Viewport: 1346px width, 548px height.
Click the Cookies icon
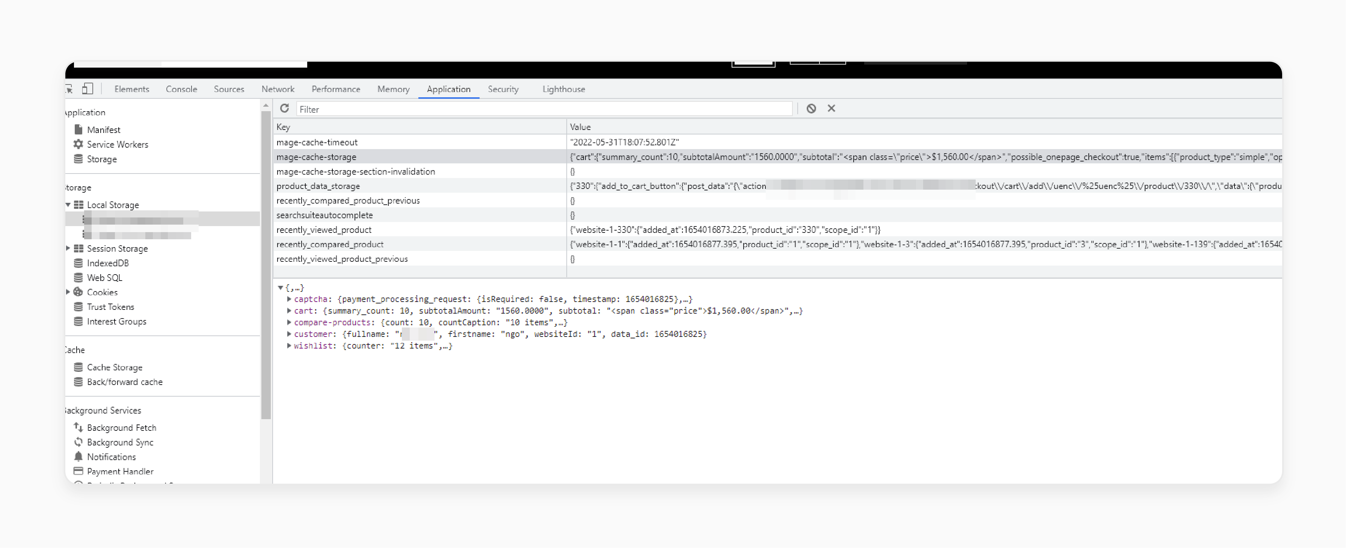(x=78, y=291)
